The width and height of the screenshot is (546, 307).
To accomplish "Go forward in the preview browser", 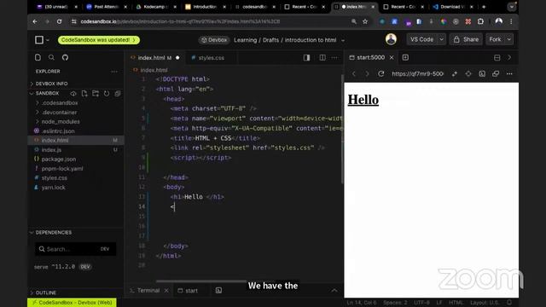I will (x=367, y=74).
